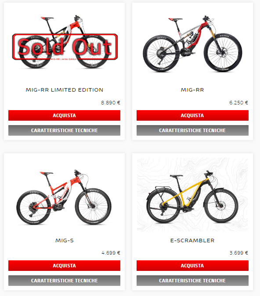Click Acquista for MIG-RR Limited Edition
The height and width of the screenshot is (296, 260).
tap(64, 115)
